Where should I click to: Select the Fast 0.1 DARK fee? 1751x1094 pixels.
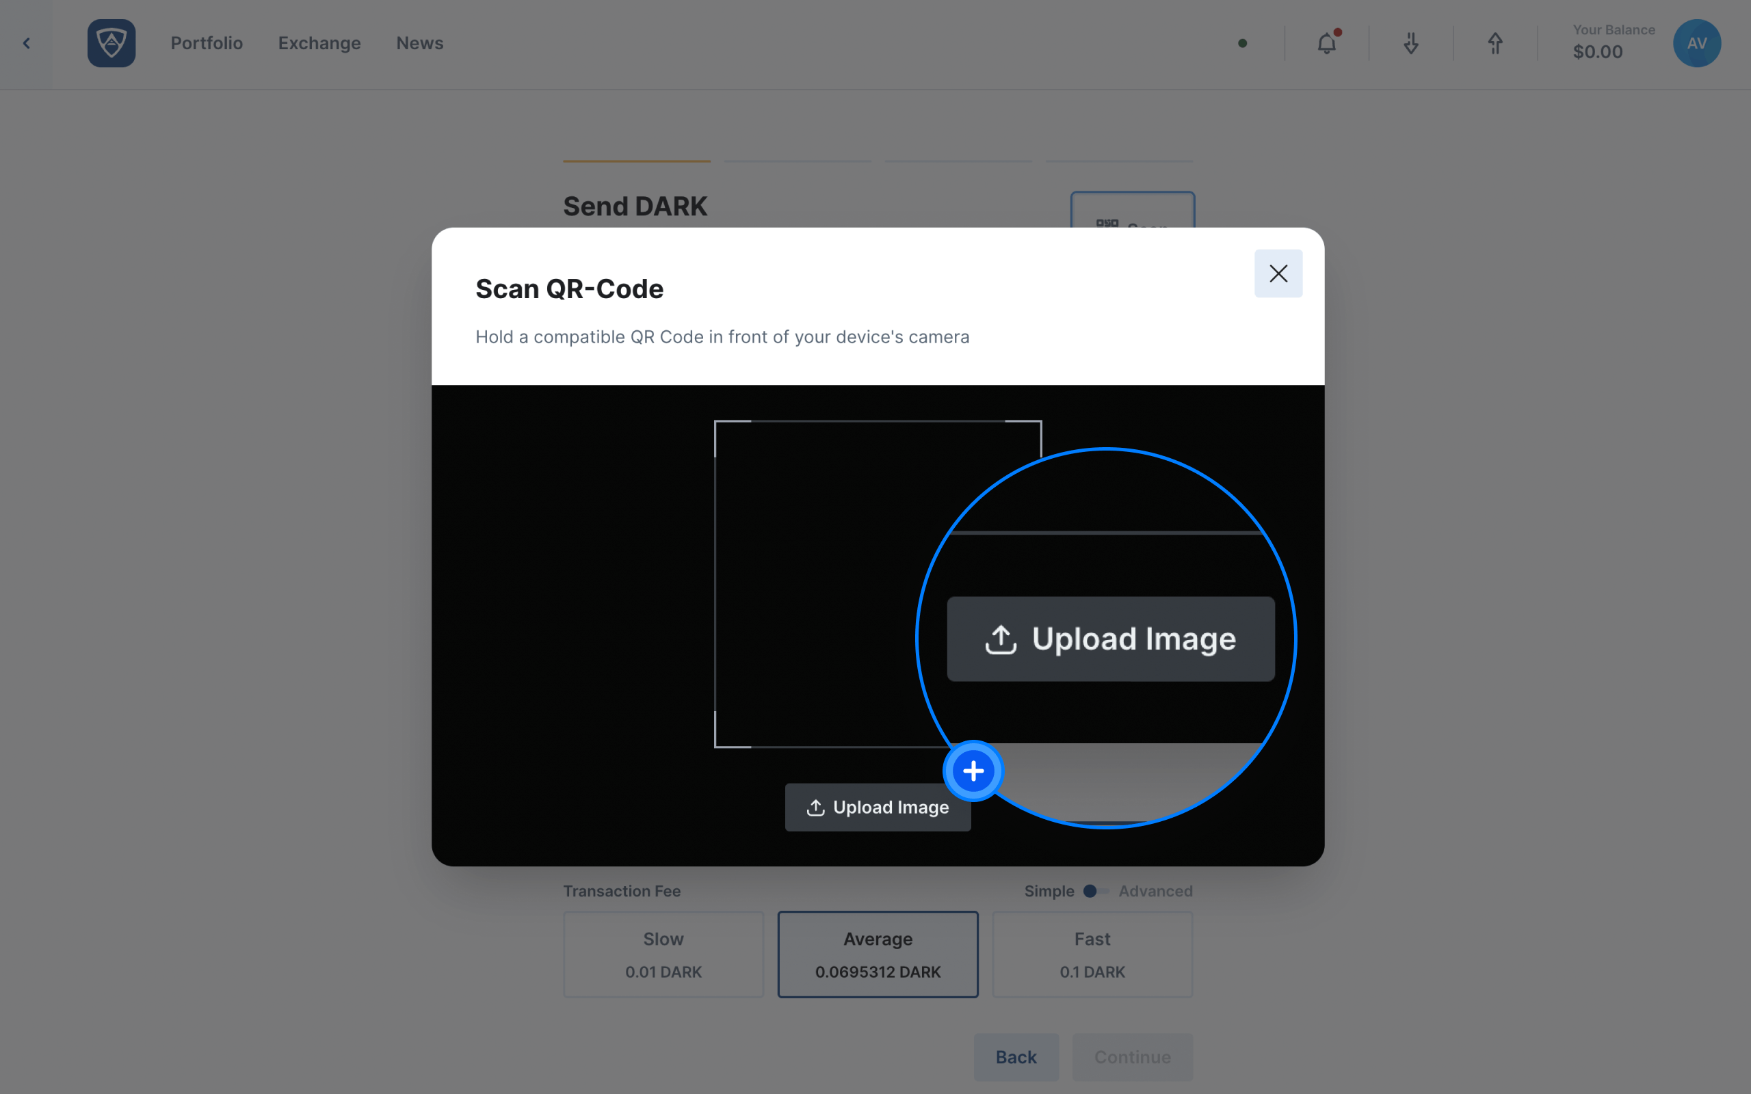[1092, 955]
